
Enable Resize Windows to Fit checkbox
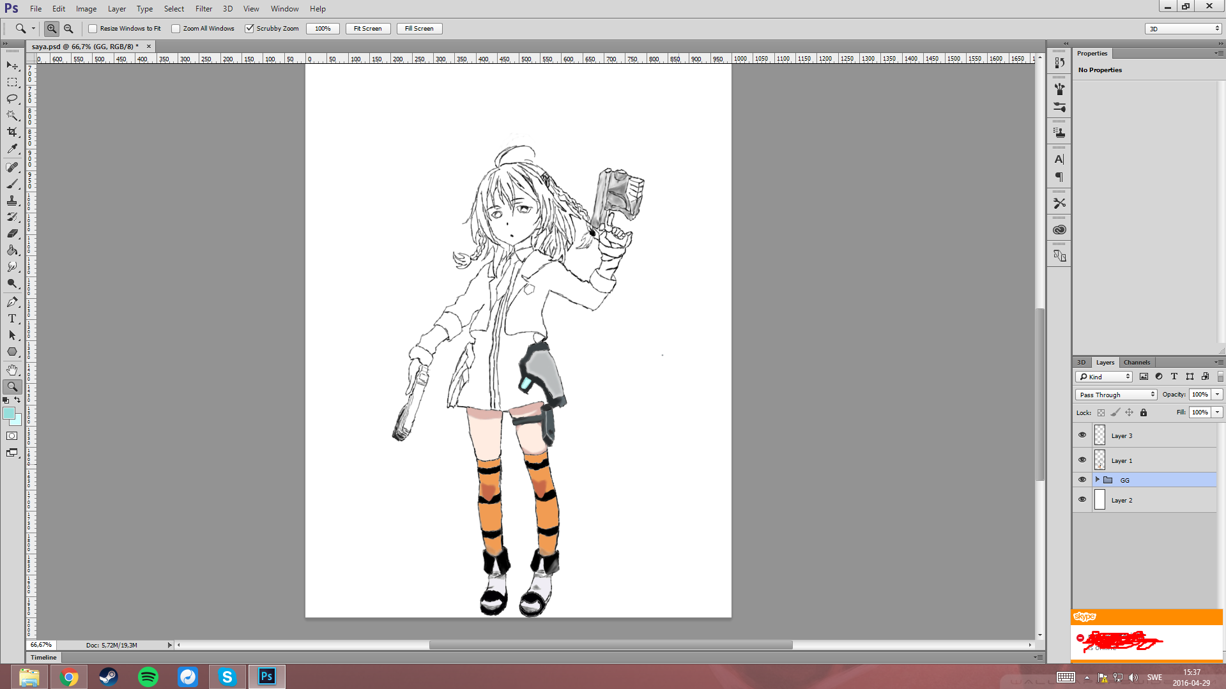point(93,29)
